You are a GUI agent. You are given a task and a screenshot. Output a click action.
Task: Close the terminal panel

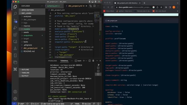[100, 61]
